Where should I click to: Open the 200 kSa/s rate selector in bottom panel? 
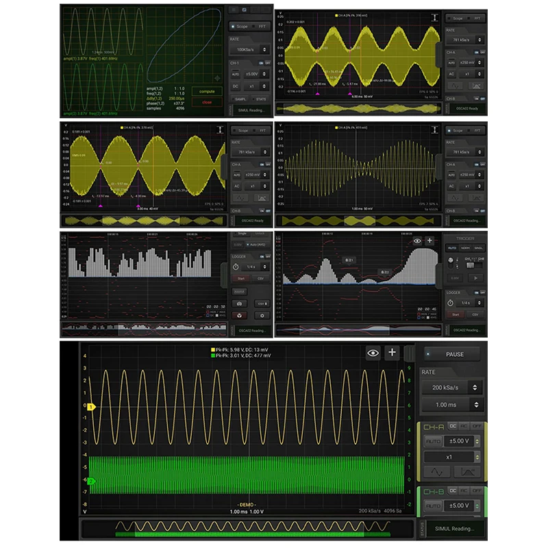(x=451, y=387)
